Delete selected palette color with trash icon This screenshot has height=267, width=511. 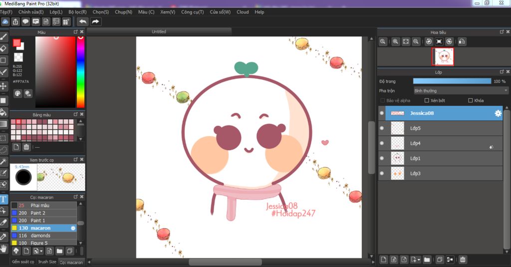26,147
